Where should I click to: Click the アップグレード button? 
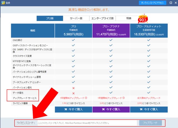tap(150, 123)
